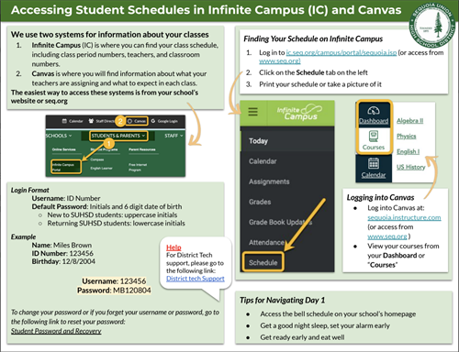The image size is (459, 352).
Task: Open the Algebra II course link
Action: tap(409, 121)
